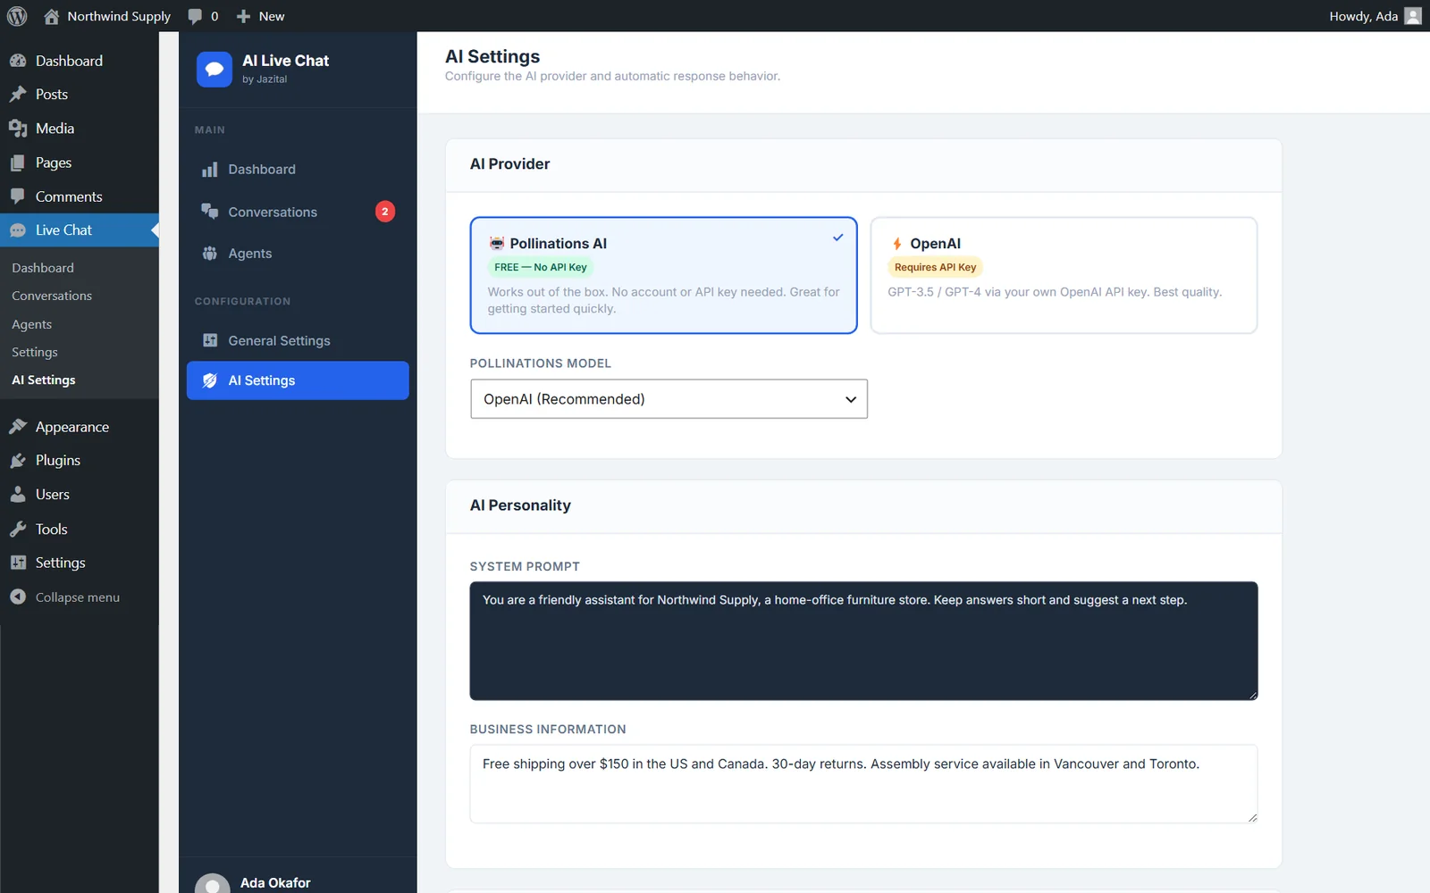
Task: Click the bar chart icon beside Dashboard
Action: pos(210,170)
